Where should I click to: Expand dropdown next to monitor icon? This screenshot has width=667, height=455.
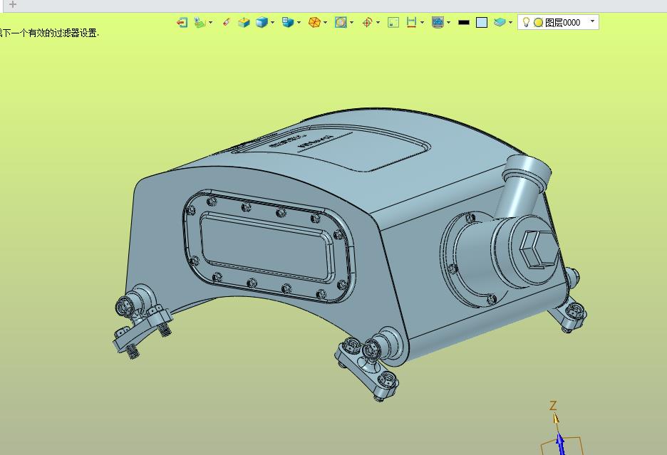448,23
